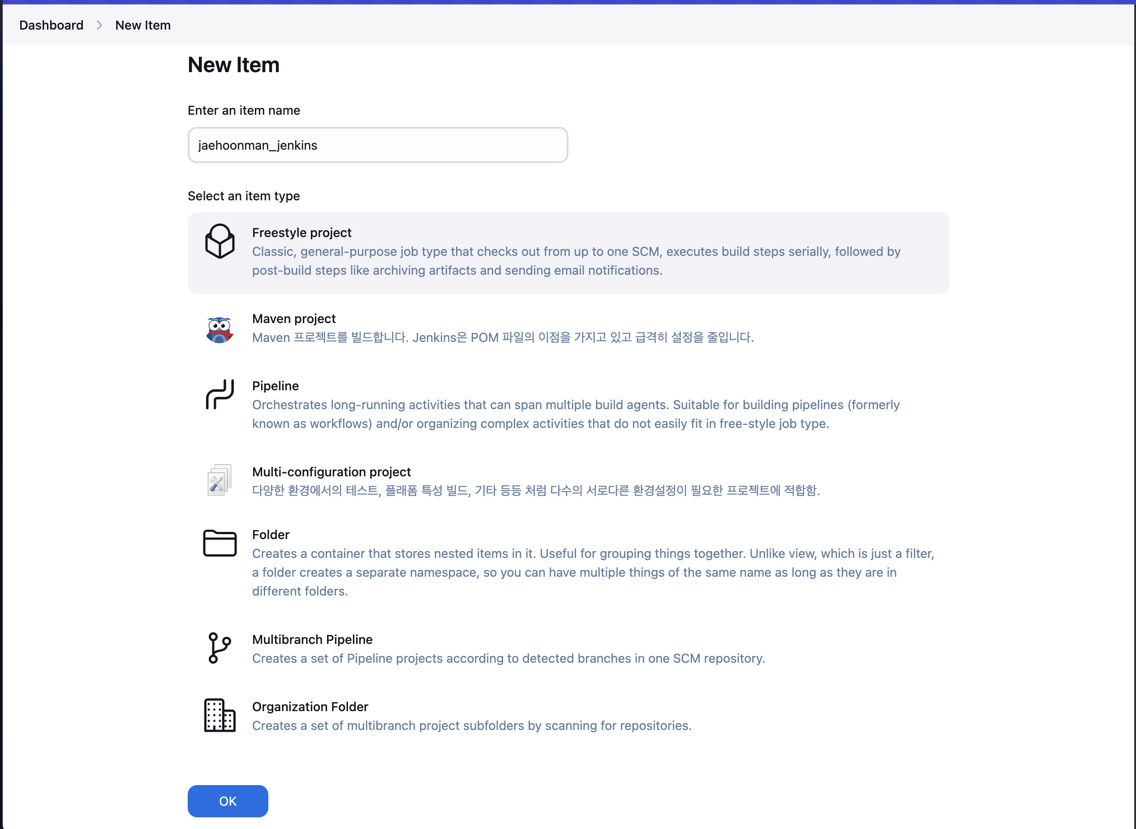1136x829 pixels.
Task: Confirm with the OK button
Action: [x=228, y=801]
